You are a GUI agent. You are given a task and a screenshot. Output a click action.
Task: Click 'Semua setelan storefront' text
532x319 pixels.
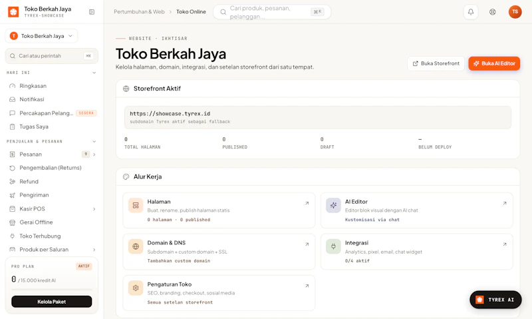180,302
